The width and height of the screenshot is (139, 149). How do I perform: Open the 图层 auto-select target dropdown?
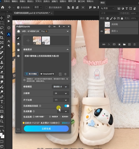pos(38,7)
